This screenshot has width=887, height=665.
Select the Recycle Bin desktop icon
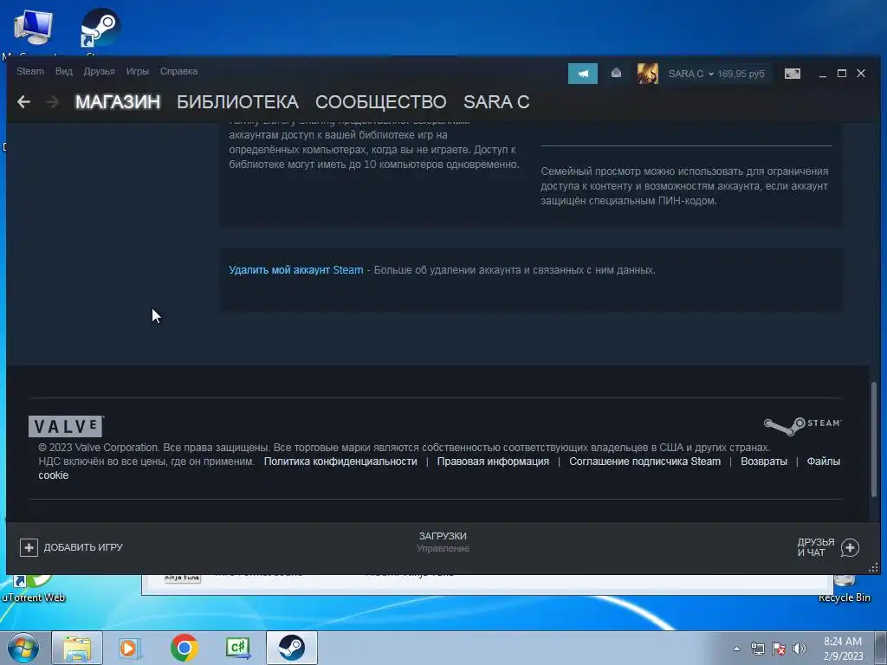pyautogui.click(x=844, y=589)
